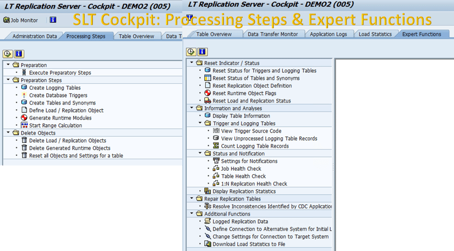Viewport: 454px width, 251px height.
Task: Click the info icon in Expert Functions window toolbar
Action: 202,52
